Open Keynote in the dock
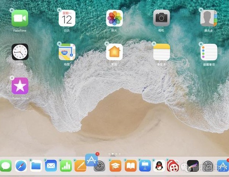Screen dimensions: 229x177 coord(145,166)
